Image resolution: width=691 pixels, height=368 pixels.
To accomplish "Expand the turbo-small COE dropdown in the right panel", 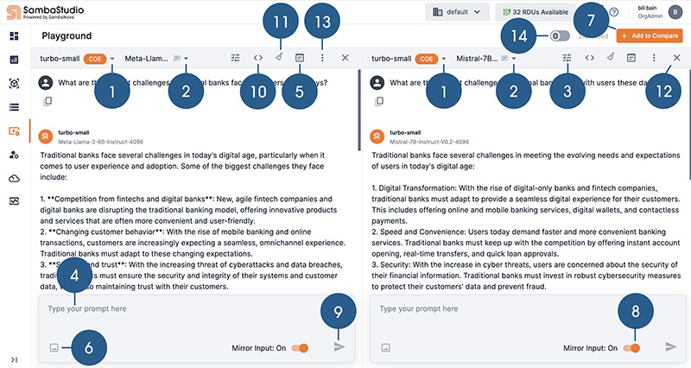I will [444, 59].
